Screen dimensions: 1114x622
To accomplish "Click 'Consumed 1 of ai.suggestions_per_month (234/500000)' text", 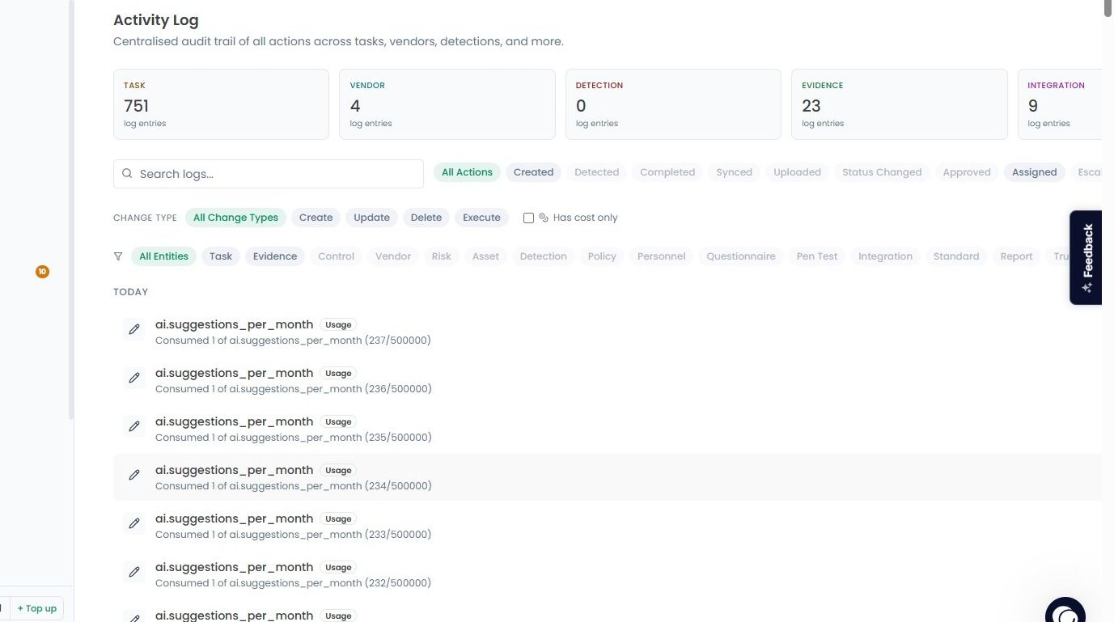I will (x=293, y=486).
